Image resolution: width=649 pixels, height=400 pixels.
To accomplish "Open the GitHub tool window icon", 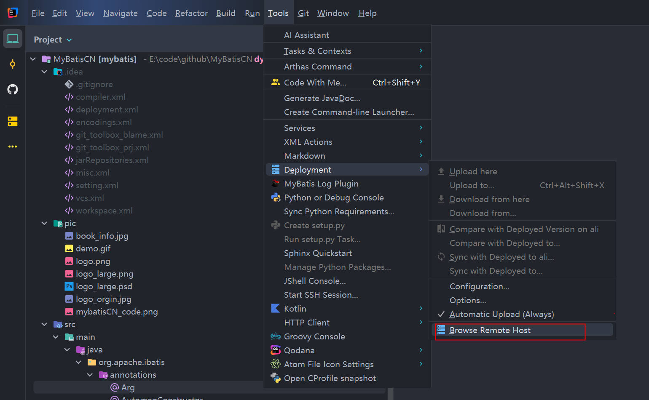I will (13, 89).
